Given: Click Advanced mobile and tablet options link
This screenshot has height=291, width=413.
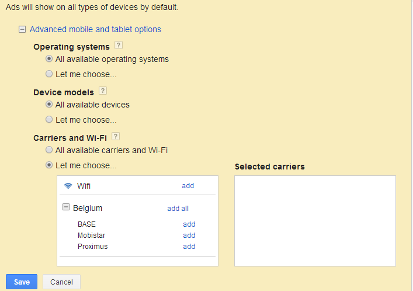Looking at the screenshot, I should [x=95, y=29].
